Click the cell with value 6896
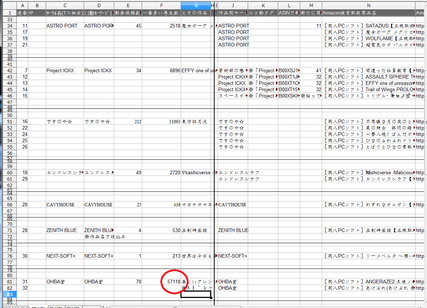 pos(161,71)
